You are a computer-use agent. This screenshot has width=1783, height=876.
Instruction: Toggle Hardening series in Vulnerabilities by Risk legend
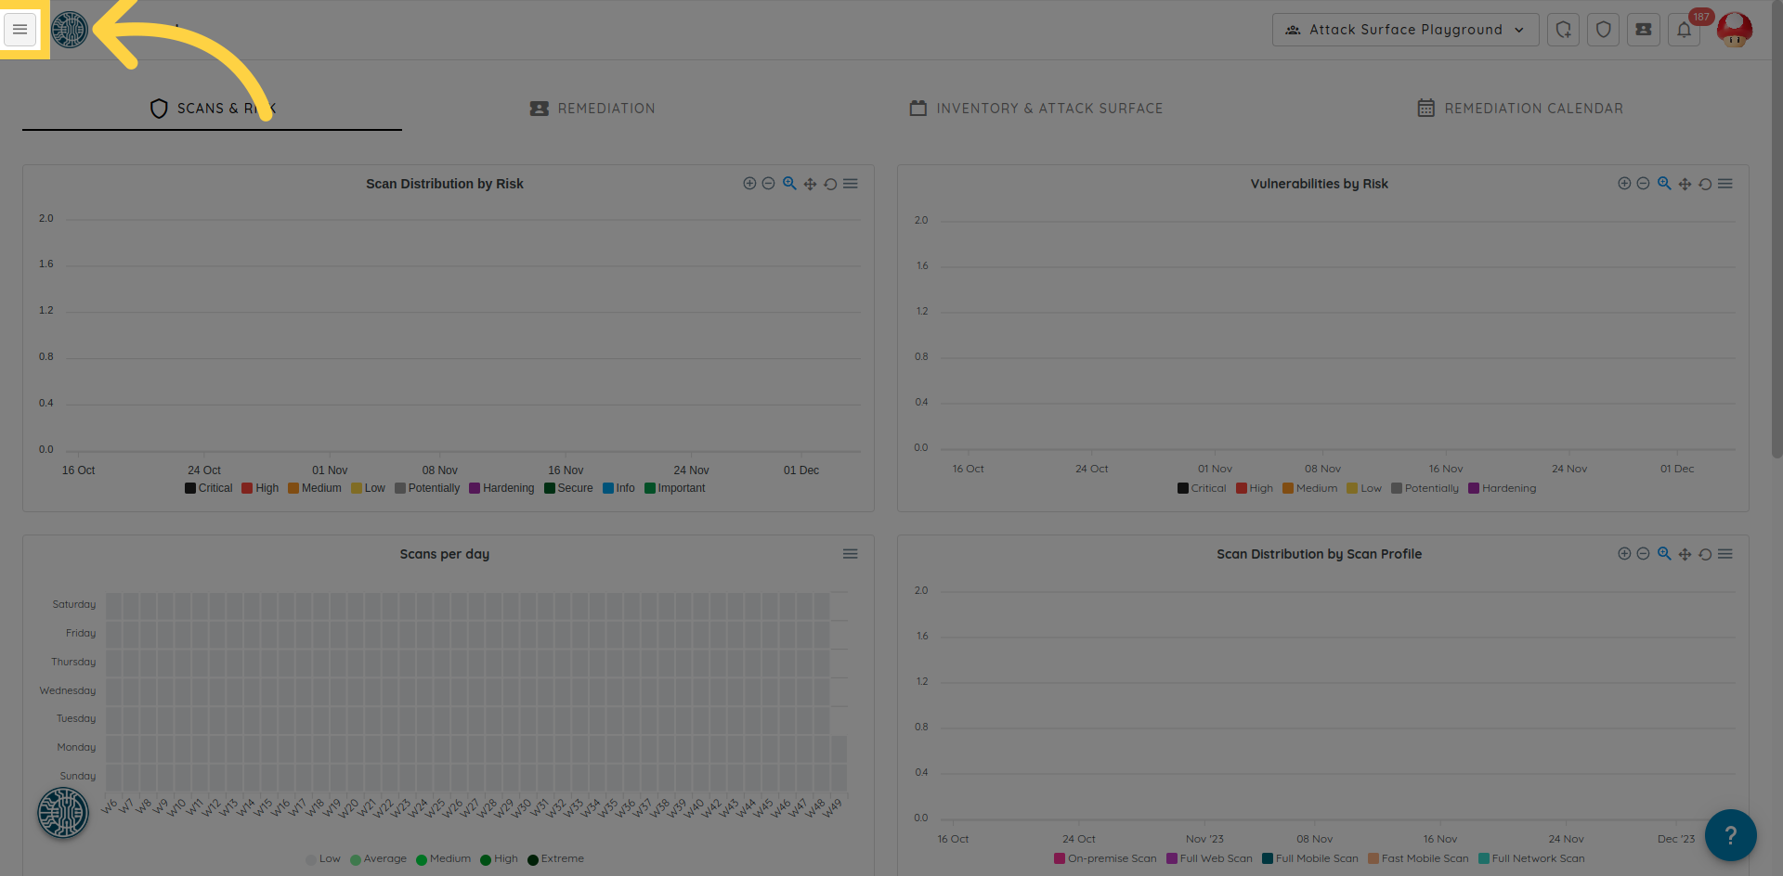click(x=1503, y=488)
